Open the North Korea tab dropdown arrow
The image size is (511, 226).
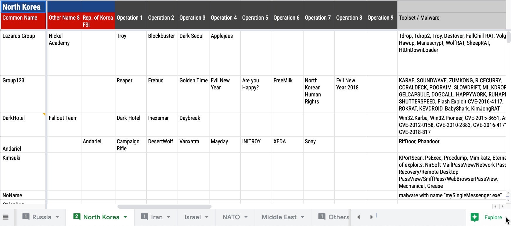click(x=125, y=217)
